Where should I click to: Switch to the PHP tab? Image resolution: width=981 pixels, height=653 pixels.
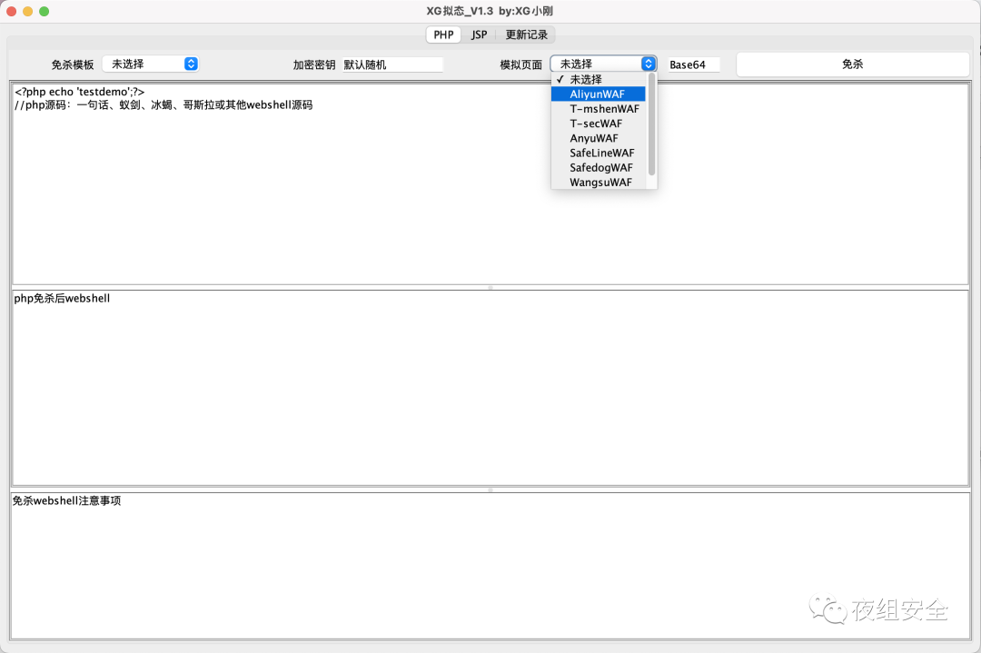(x=443, y=35)
